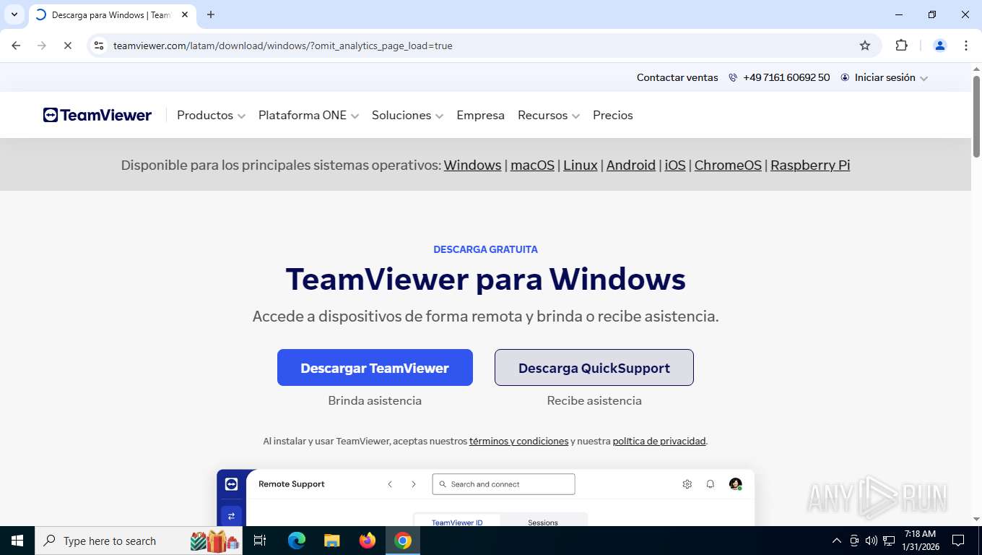
Task: Click previous arrow in Remote Support preview
Action: [390, 484]
